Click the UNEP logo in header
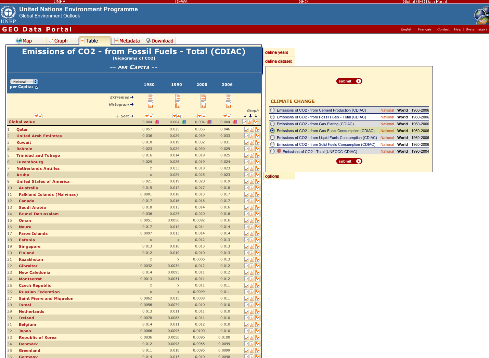Viewport: 489px width, 358px height. [x=8, y=14]
